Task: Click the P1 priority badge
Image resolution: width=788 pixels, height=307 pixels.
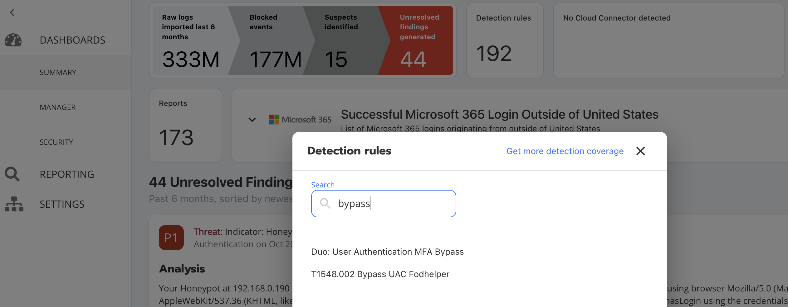Action: click(x=171, y=238)
